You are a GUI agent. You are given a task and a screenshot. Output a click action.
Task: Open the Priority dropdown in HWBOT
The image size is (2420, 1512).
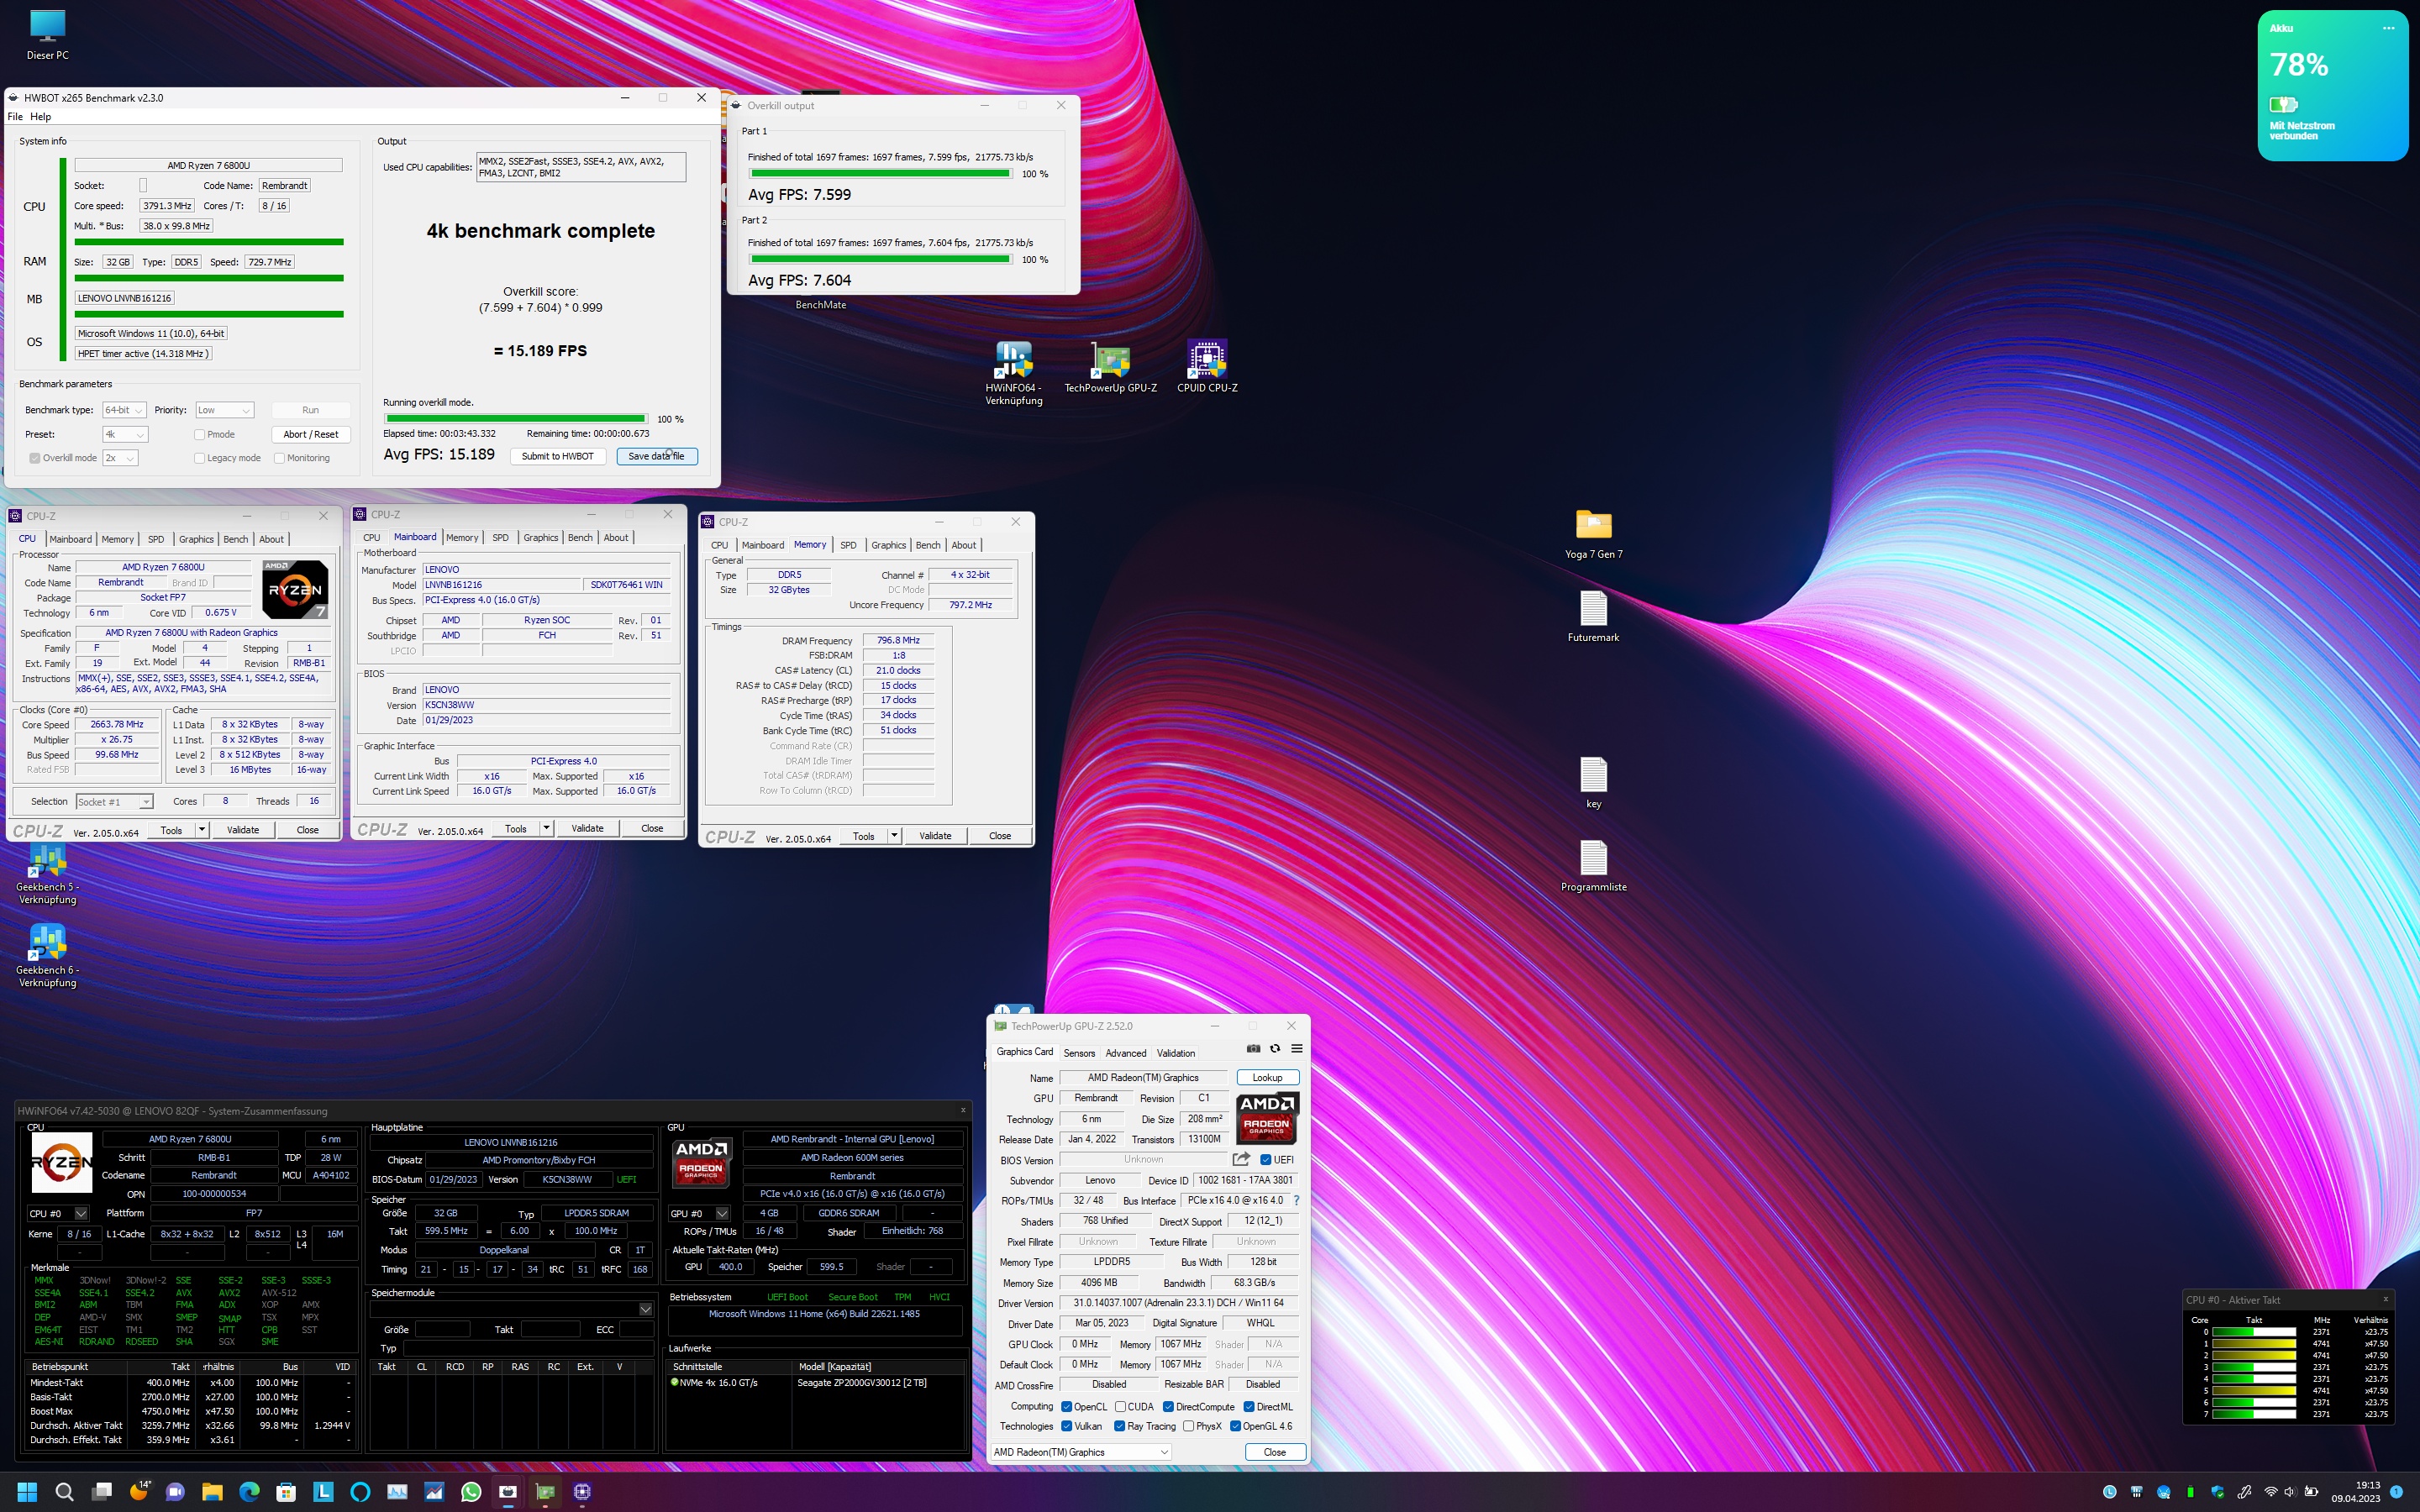pyautogui.click(x=224, y=410)
